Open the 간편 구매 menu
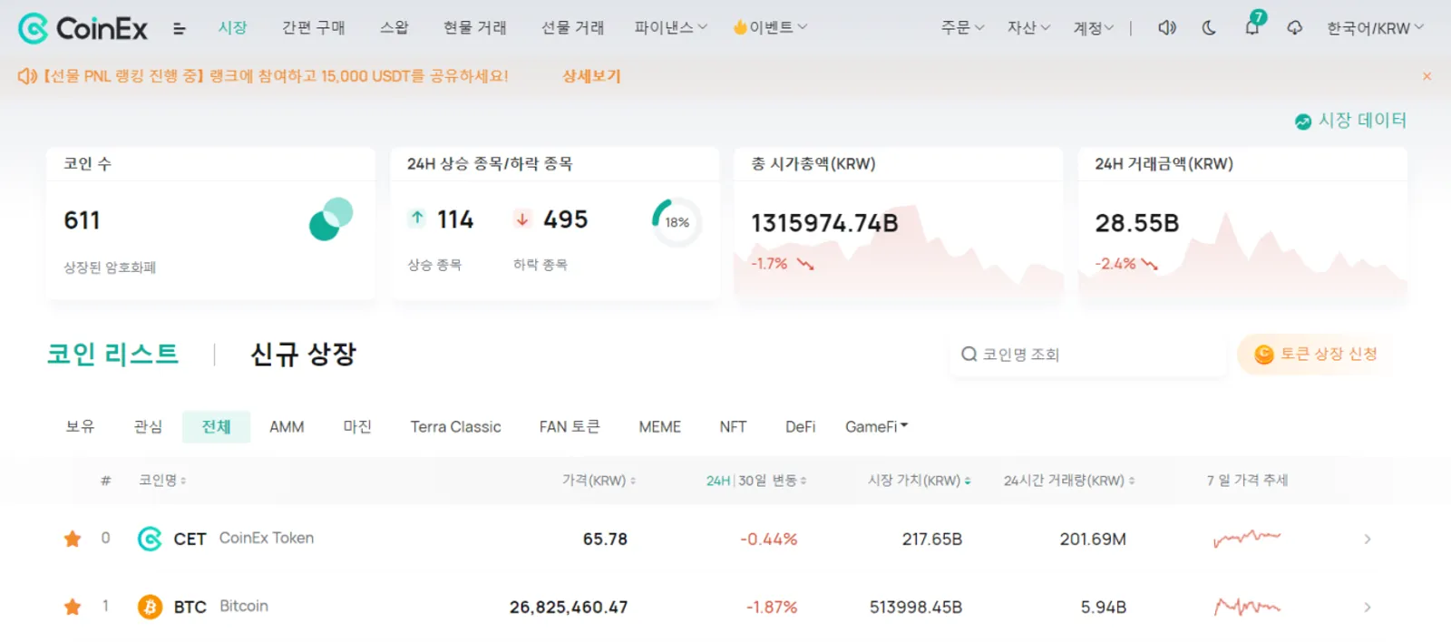 pos(314,27)
